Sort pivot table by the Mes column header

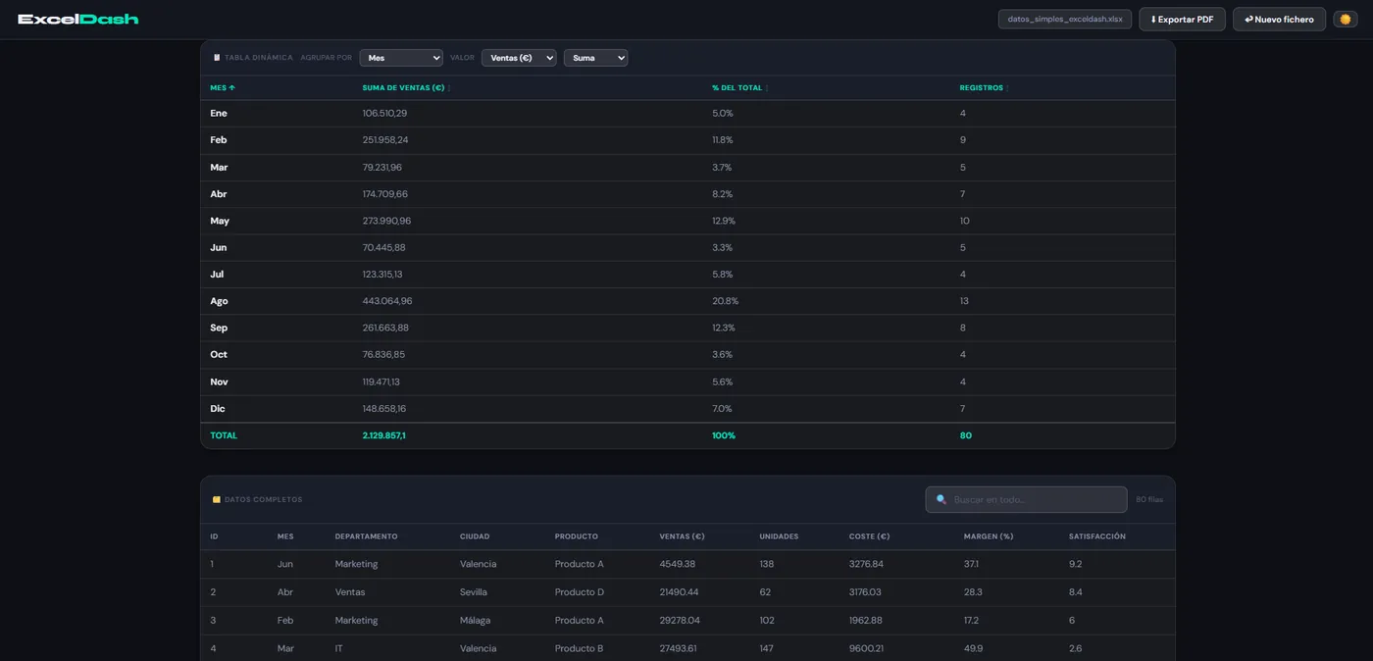[x=223, y=87]
